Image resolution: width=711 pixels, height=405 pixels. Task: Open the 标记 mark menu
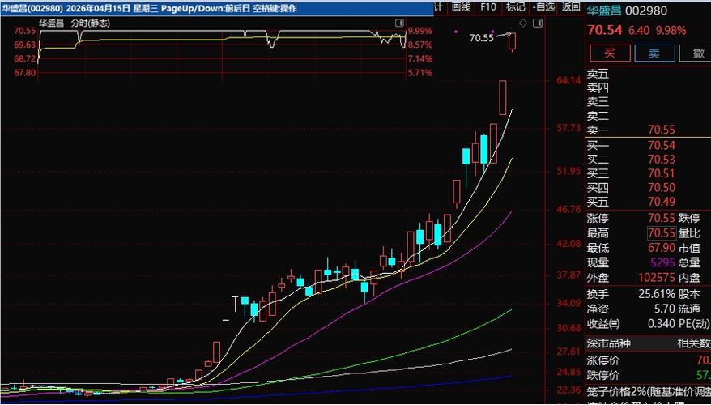click(x=516, y=6)
